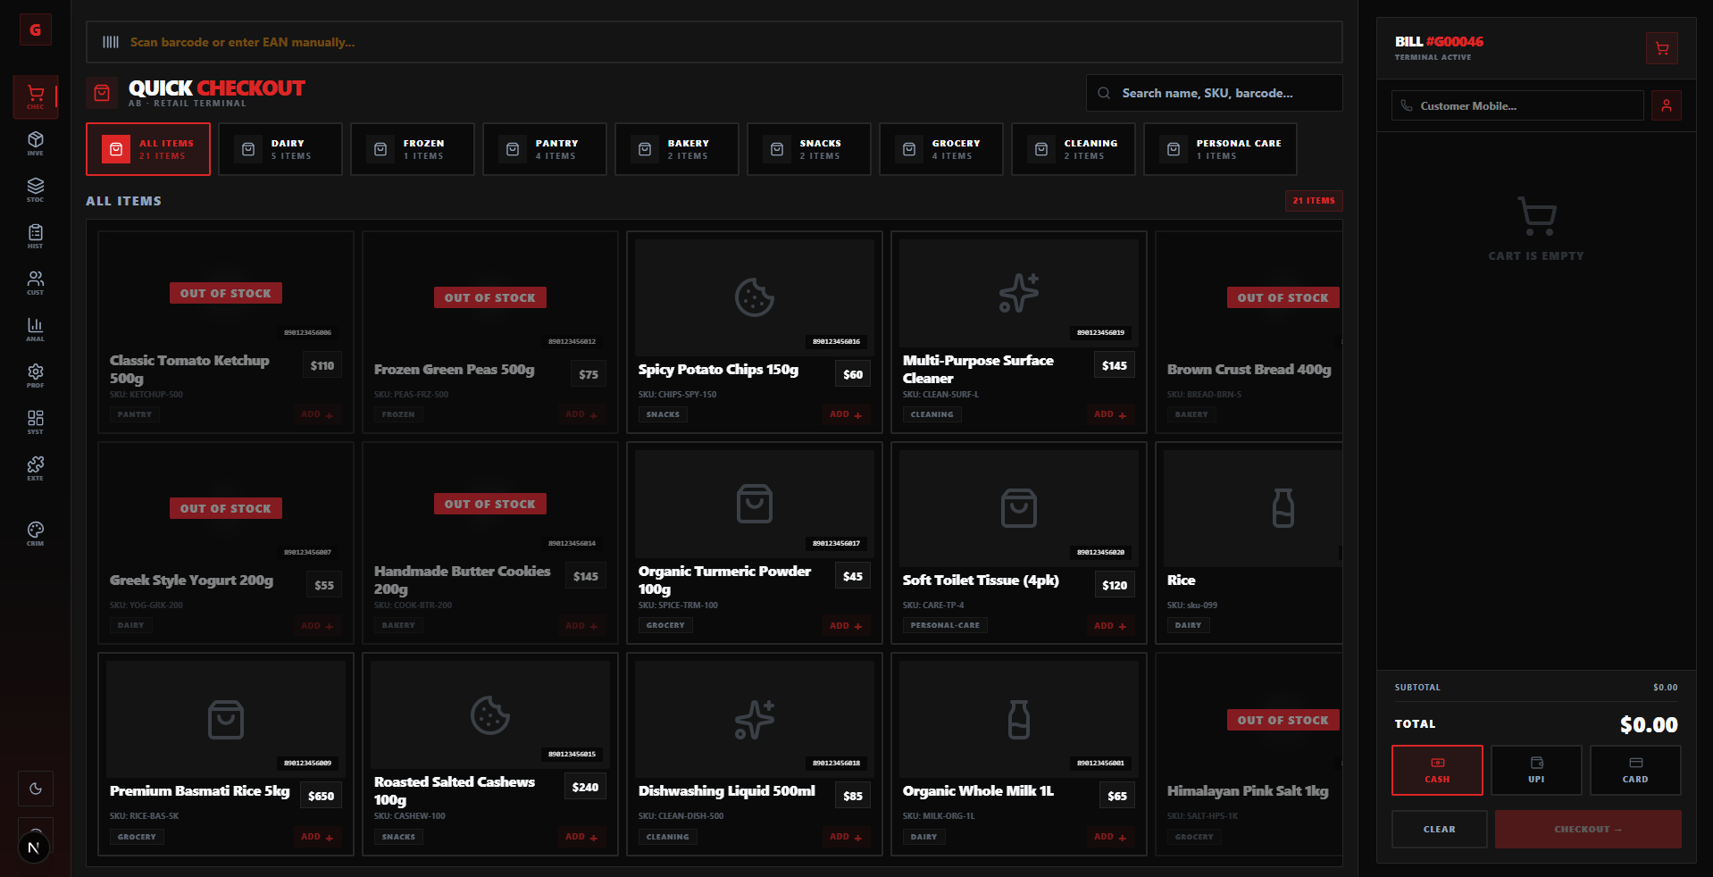Click the Quick Checkout bag icon
Screen dimensions: 1713x877
coord(102,93)
